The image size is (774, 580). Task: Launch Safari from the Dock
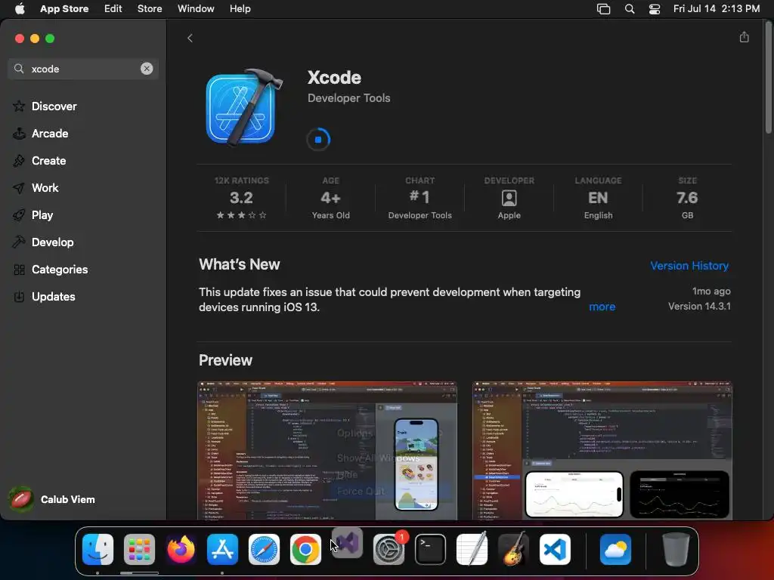[x=264, y=549]
